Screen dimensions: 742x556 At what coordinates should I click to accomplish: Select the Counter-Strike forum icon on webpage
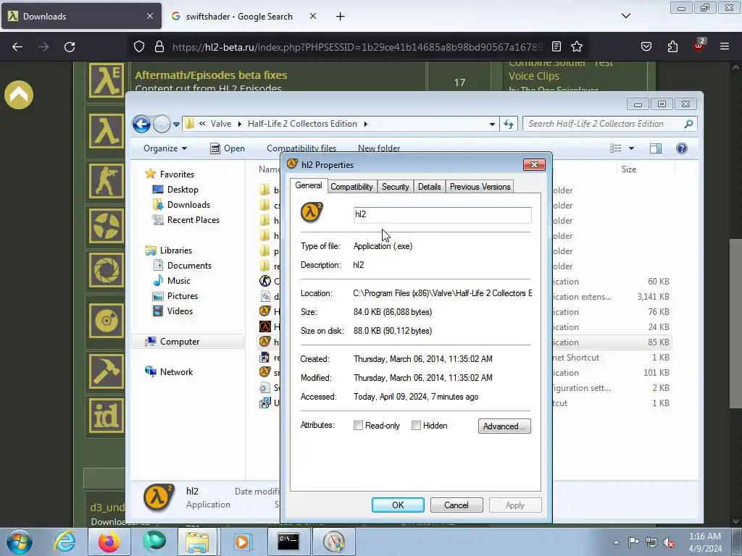click(x=106, y=181)
